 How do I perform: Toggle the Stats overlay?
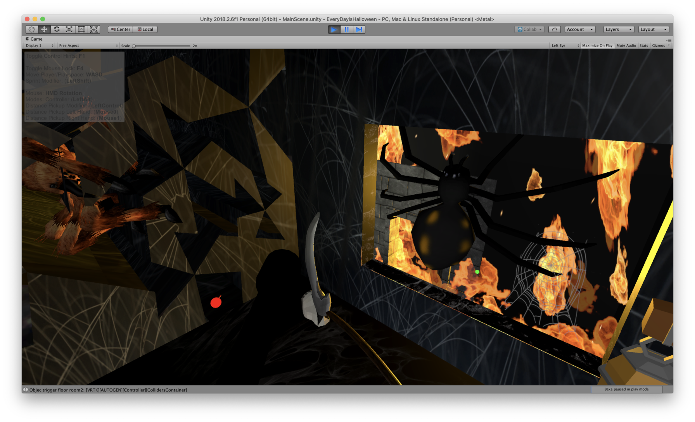(644, 46)
